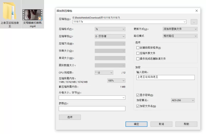Click the yellow folder icon on desktop
The image size is (206, 134).
click(10, 11)
